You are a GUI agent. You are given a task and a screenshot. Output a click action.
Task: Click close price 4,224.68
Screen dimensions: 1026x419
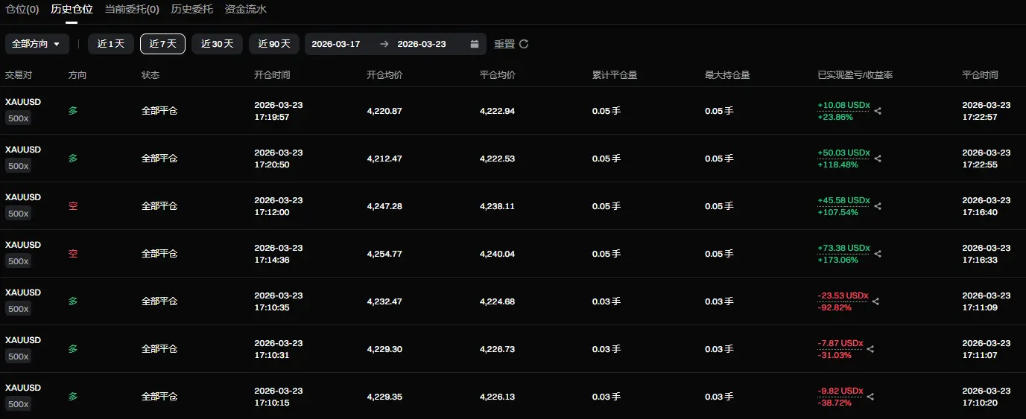(x=497, y=301)
